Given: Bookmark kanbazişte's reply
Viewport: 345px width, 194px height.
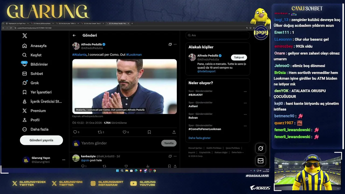Looking at the screenshot, I should pyautogui.click(x=169, y=166).
